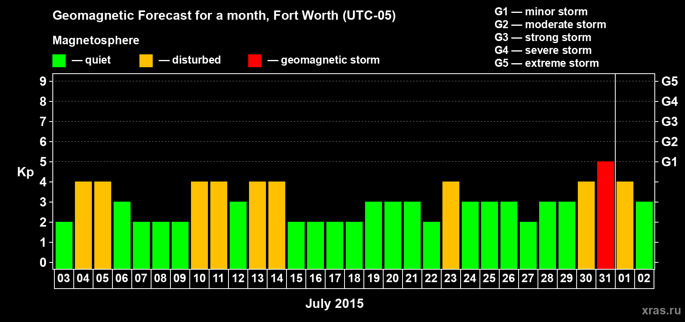Click the 'G4 — severe storm' legend text
This screenshot has height=322, width=685.
543,50
